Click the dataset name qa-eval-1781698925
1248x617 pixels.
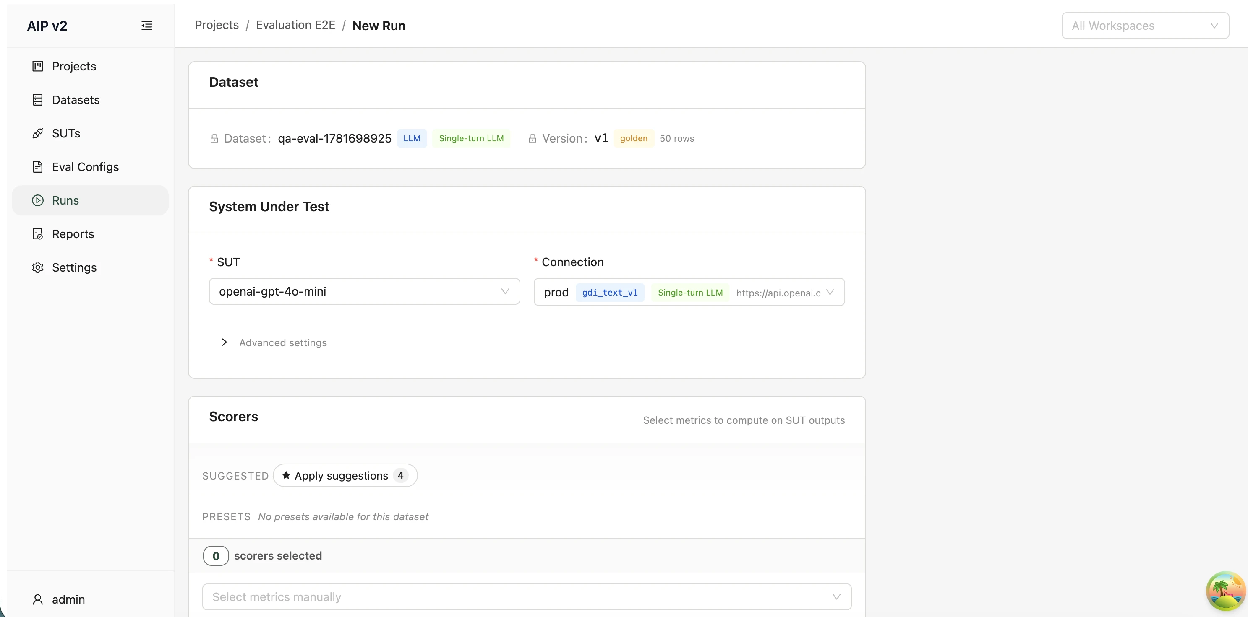334,138
